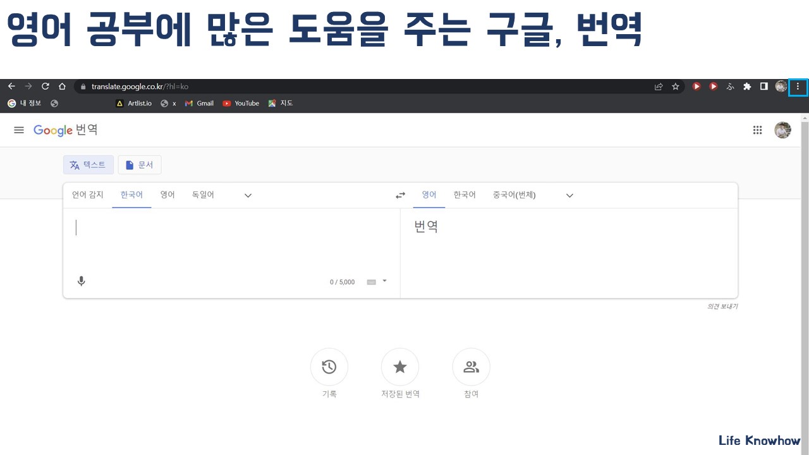Toggle the browser side panel icon
Viewport: 809px width, 455px height.
point(763,87)
